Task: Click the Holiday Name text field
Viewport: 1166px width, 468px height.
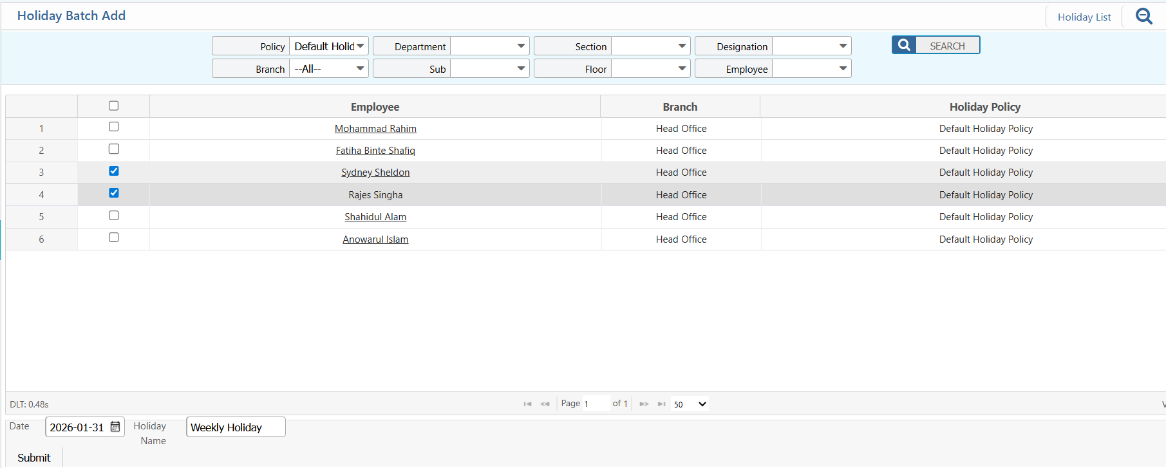Action: pos(236,427)
